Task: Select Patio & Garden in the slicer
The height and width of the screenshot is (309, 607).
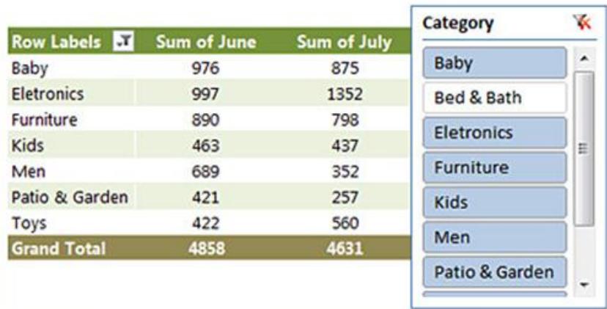Action: point(495,272)
